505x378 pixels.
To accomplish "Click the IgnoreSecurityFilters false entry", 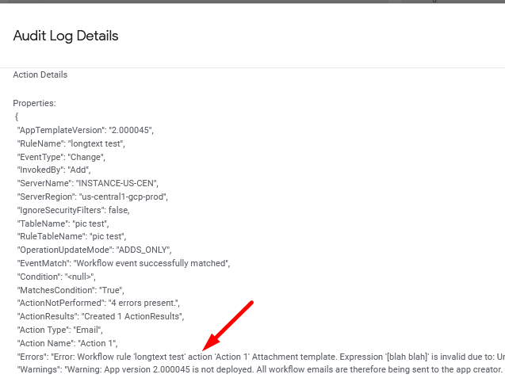I will 73,210.
